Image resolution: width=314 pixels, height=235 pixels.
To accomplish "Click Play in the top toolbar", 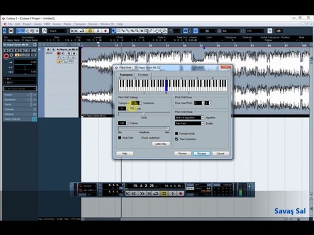I will coord(98,31).
